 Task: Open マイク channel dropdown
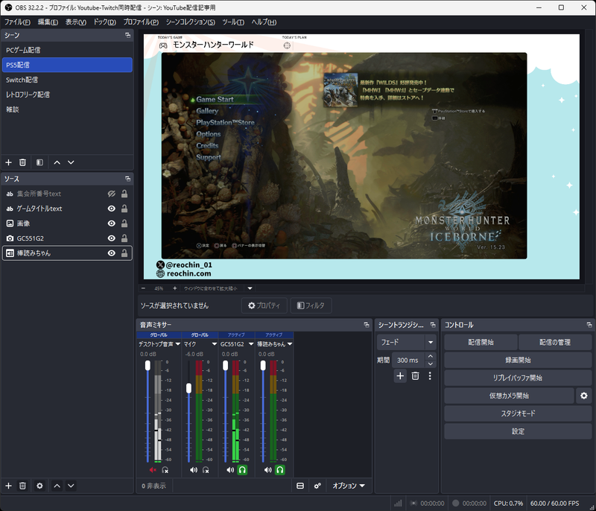click(x=215, y=344)
